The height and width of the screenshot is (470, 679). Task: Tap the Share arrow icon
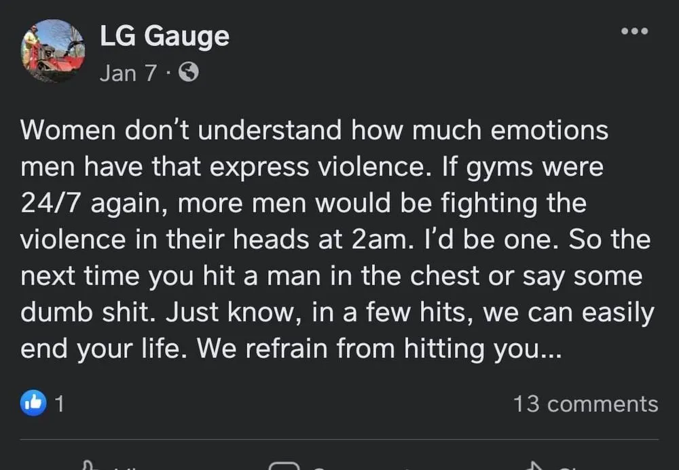coord(536,465)
